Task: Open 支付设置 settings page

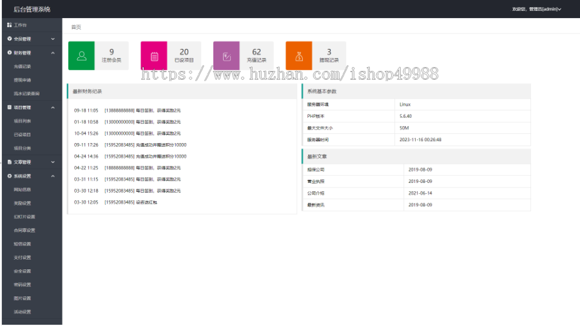Action: coord(22,258)
